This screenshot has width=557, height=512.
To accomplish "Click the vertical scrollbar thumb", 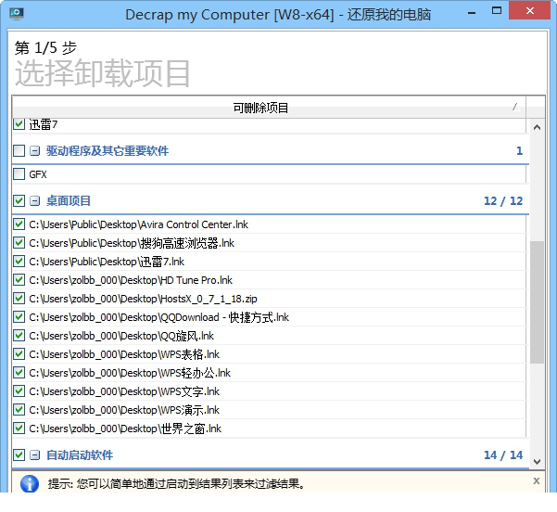I will coord(537,302).
